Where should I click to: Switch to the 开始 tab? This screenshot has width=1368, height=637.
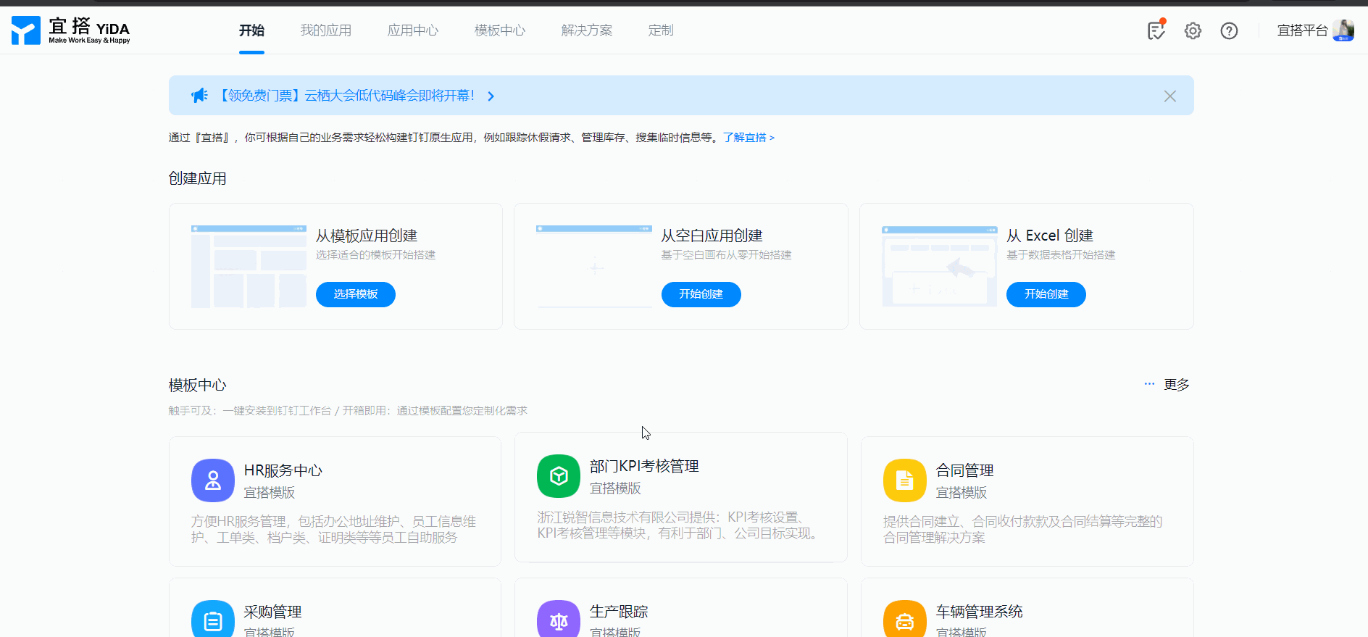(x=251, y=30)
